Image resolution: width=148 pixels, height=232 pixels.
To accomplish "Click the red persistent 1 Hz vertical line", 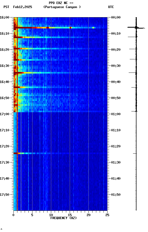I will [17, 114].
